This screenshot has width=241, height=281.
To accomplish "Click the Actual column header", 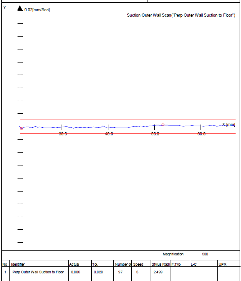I will coord(74,264).
